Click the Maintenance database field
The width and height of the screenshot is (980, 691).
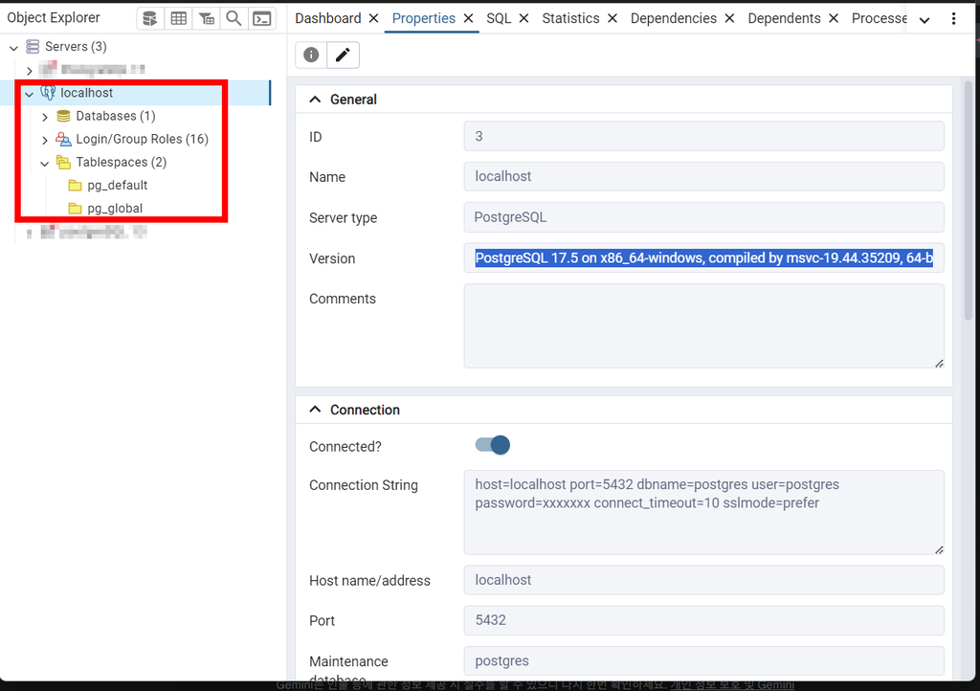tap(703, 661)
